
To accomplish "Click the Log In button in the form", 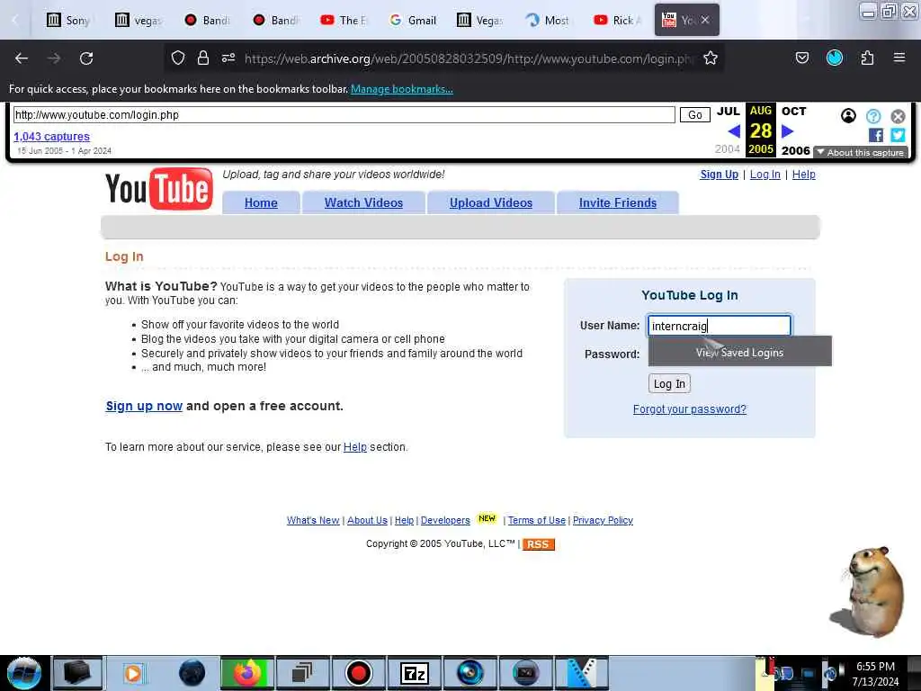I will [669, 383].
